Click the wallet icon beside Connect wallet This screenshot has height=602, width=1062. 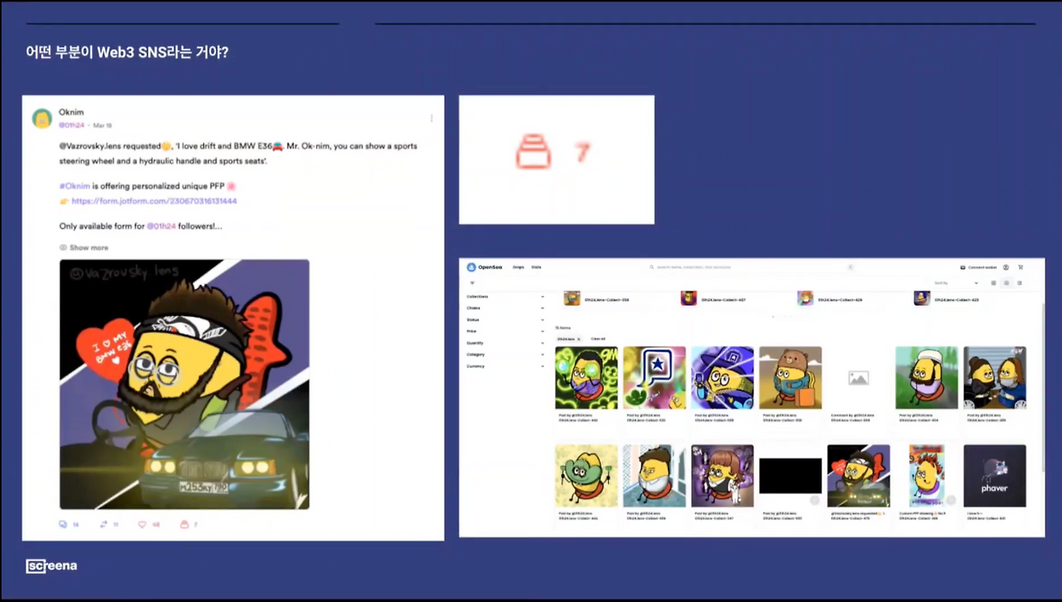[962, 267]
